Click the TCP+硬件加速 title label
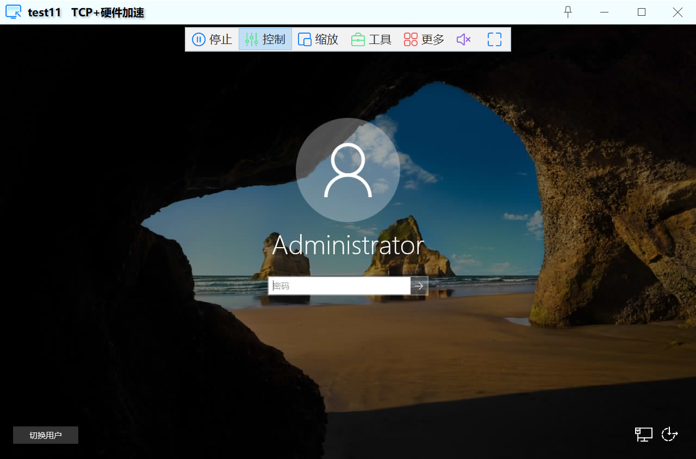This screenshot has width=696, height=459. point(108,12)
